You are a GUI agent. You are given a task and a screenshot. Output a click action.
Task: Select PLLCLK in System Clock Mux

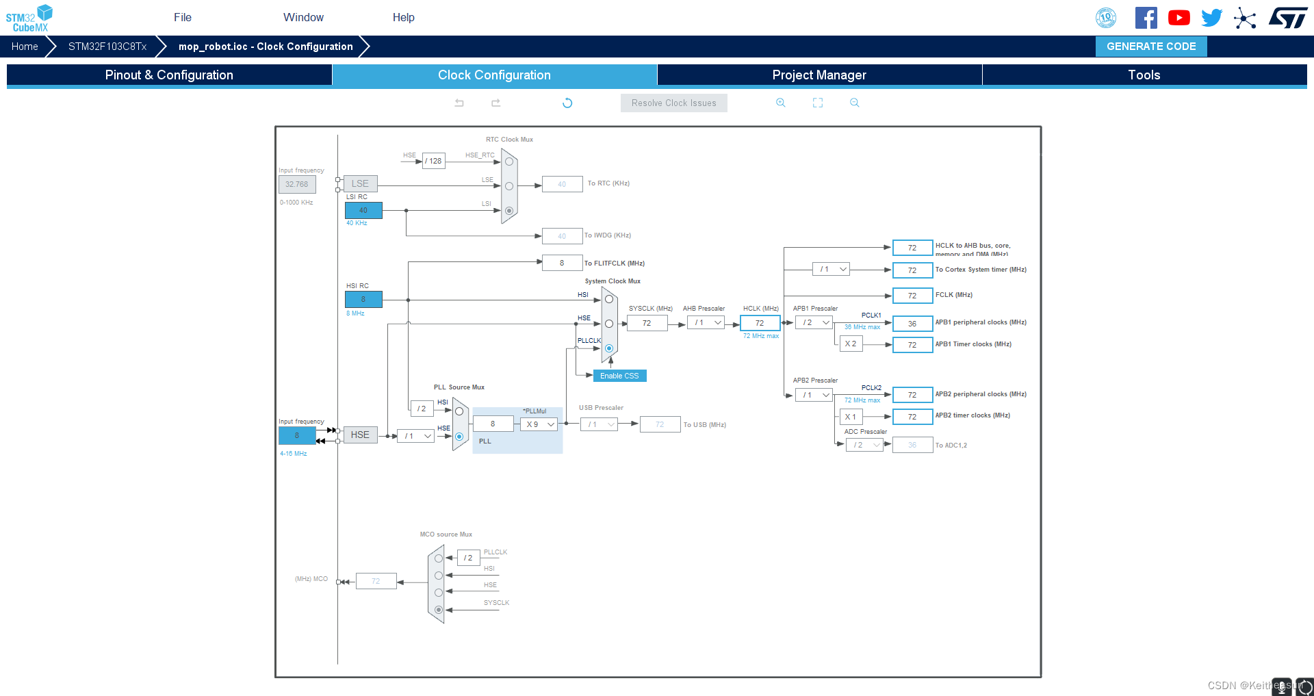609,348
